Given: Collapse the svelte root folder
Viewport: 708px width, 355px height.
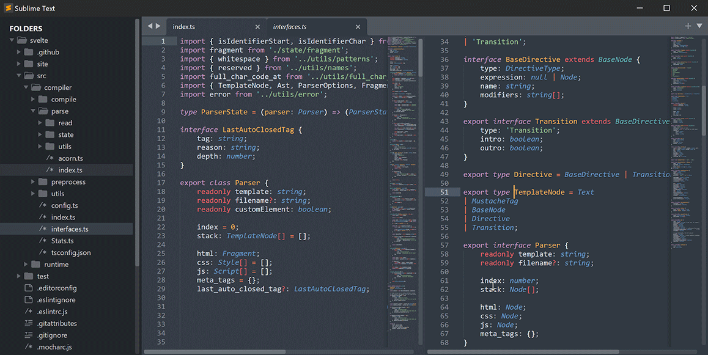Looking at the screenshot, I should (12, 40).
